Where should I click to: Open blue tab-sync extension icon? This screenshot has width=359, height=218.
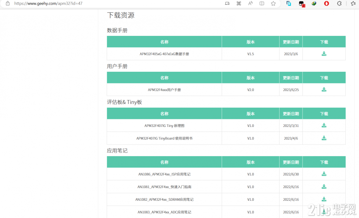[x=289, y=3]
